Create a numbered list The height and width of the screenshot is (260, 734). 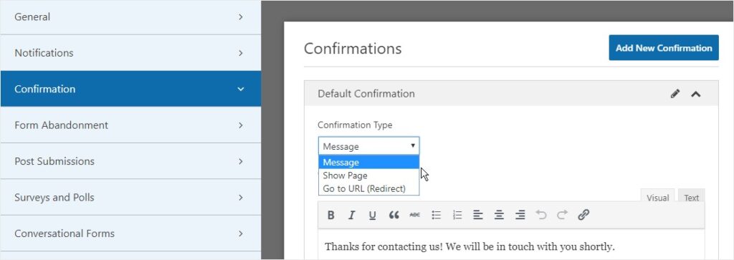(457, 215)
